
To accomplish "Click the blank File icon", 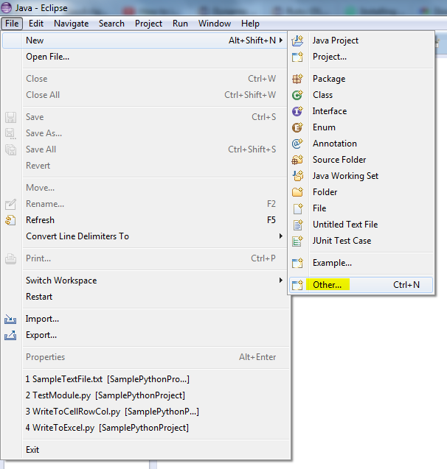I will (297, 208).
